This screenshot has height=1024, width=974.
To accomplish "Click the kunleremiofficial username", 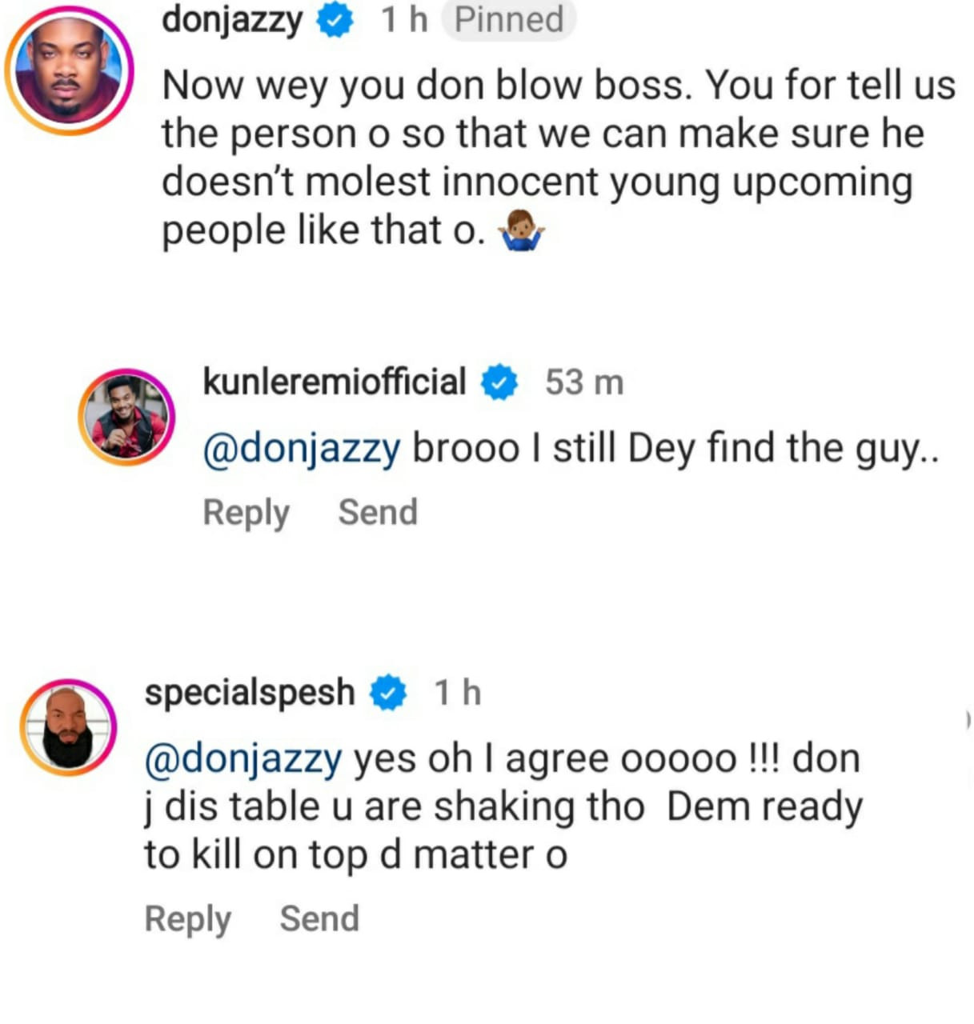I will [335, 382].
